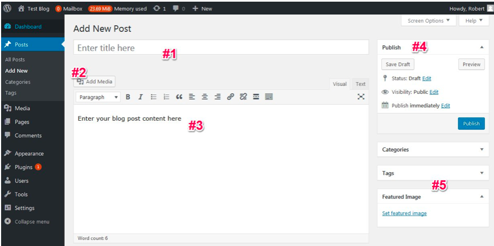This screenshot has width=494, height=246.
Task: Open Test Blog home link
Action: (34, 9)
